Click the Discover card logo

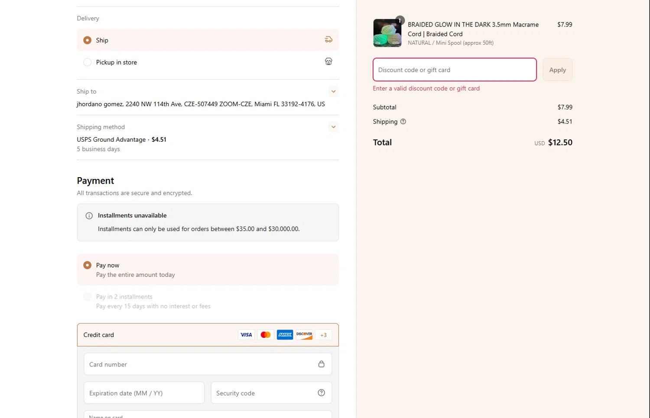click(x=304, y=335)
